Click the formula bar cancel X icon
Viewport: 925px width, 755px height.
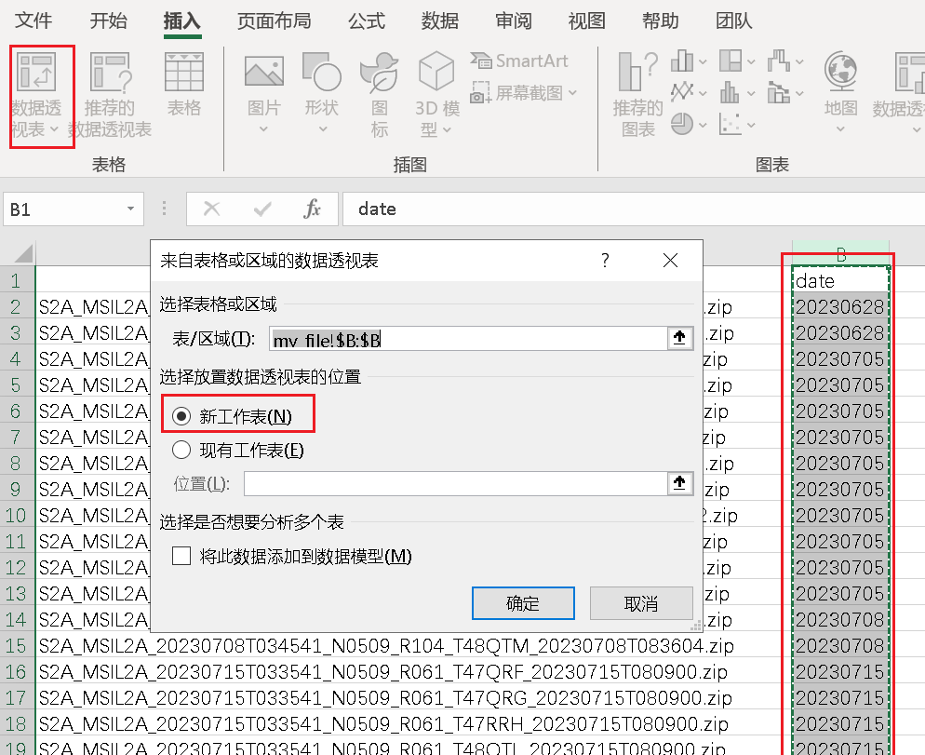[211, 209]
